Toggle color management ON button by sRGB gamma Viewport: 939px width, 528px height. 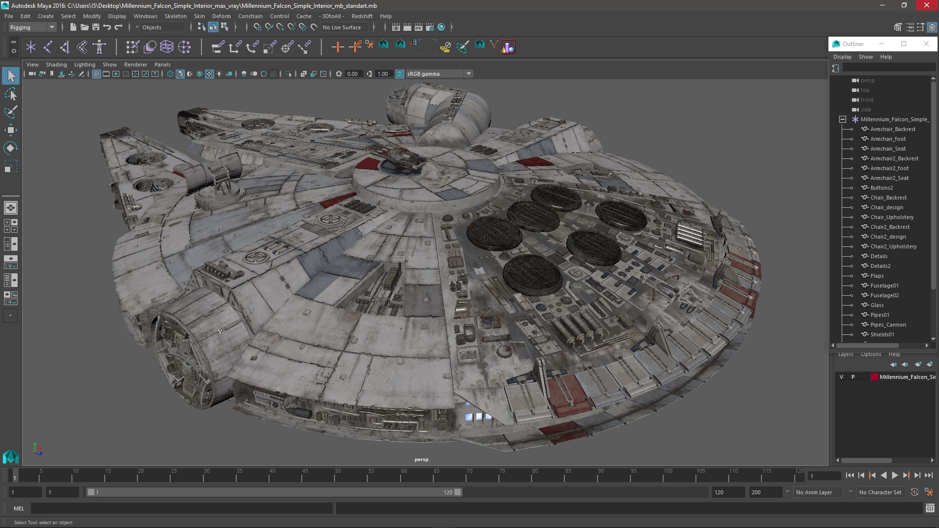pyautogui.click(x=400, y=74)
